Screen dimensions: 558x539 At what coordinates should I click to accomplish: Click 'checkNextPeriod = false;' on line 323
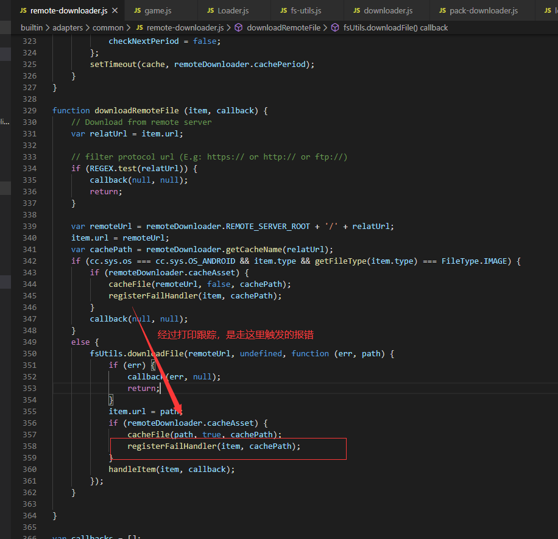164,41
